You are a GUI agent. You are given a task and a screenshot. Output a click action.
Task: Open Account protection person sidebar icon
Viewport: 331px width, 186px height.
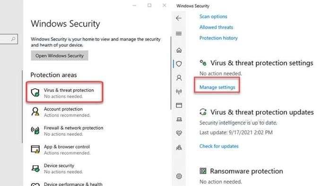point(179,78)
